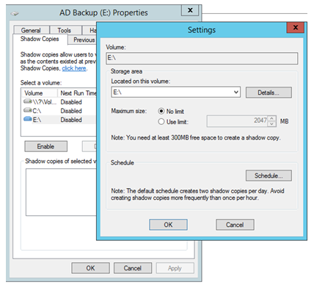Screen dimensions: 314x285
Task: Select Disabled text in the C:\ row
Action: (71, 111)
